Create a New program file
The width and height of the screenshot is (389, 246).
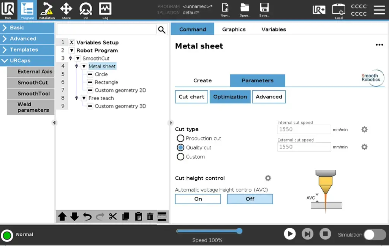(225, 10)
